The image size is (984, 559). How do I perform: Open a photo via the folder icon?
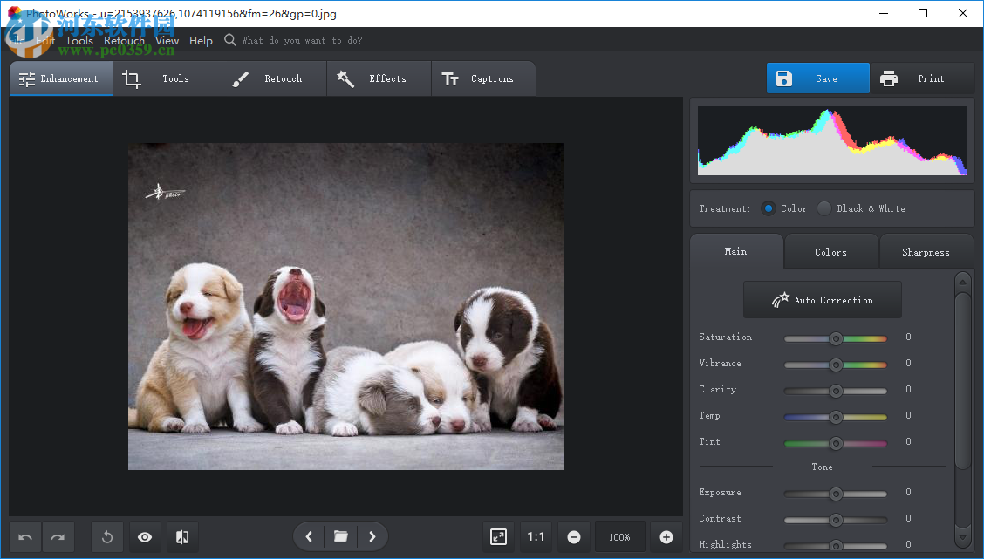click(340, 536)
